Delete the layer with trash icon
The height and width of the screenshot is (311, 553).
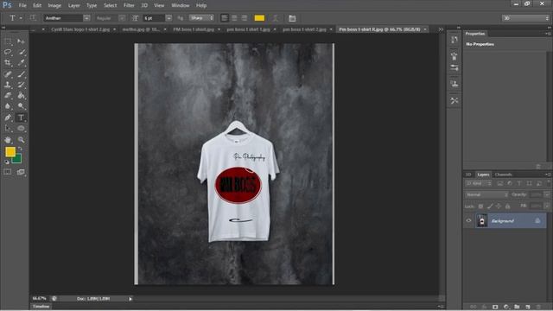(538, 307)
